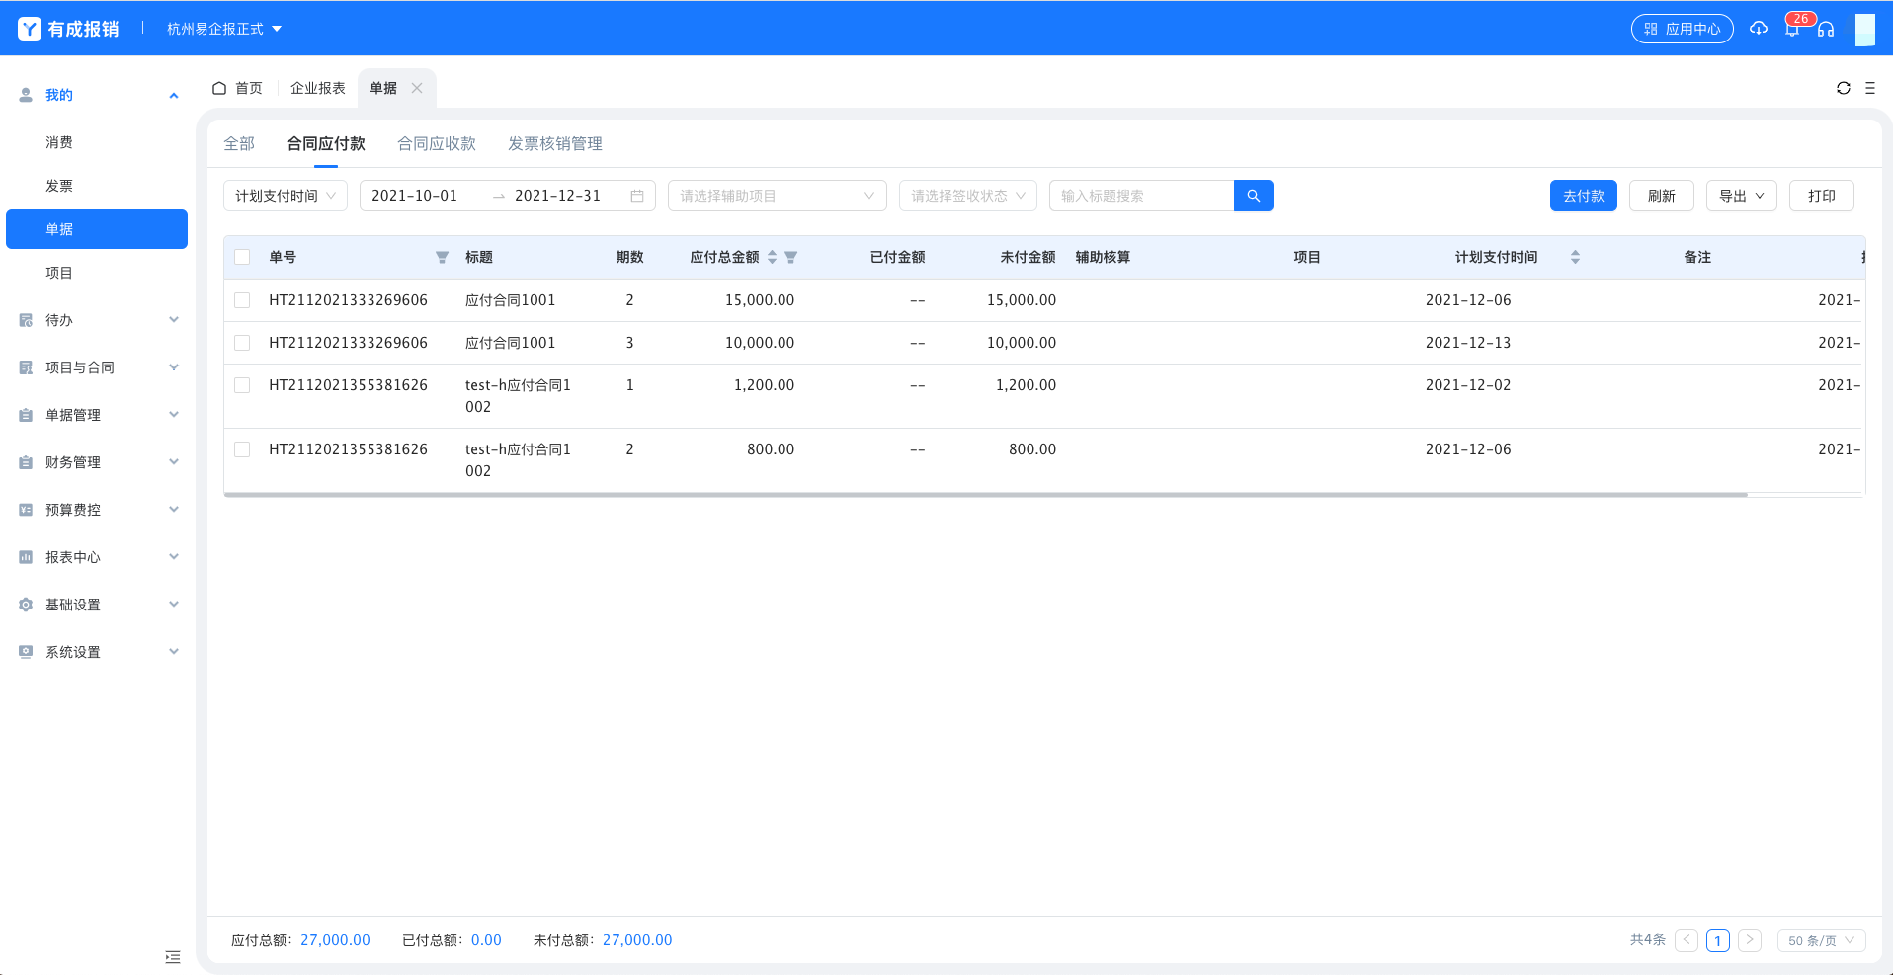The width and height of the screenshot is (1893, 975).
Task: Switch to 发票核销管理 tab
Action: click(555, 144)
